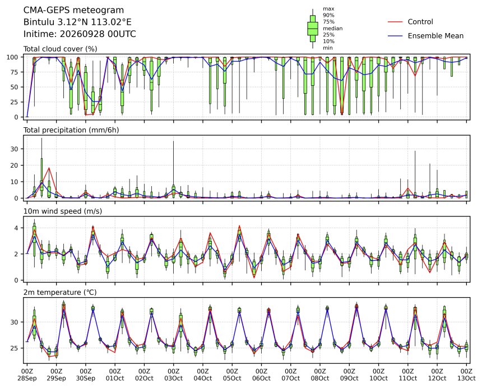The width and height of the screenshot is (482, 388).
Task: Click the 2m temperature panel title
Action: click(60, 292)
